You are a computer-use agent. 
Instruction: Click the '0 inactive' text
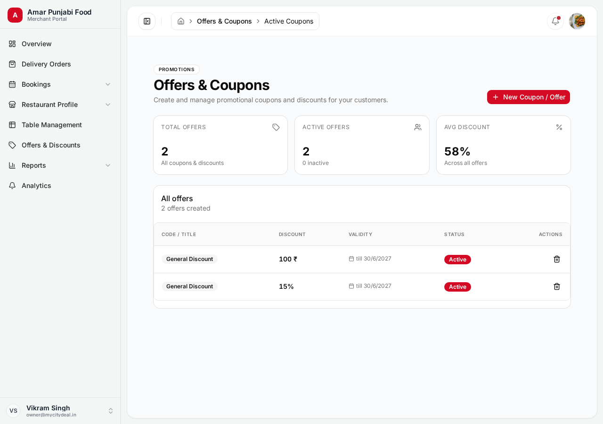(x=316, y=163)
